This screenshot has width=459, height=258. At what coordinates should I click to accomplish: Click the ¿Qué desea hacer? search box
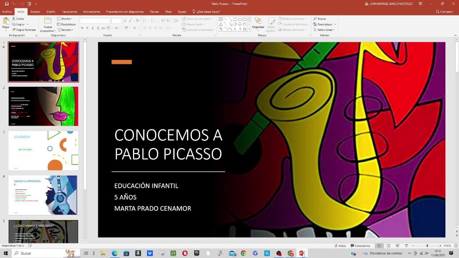[x=206, y=11]
